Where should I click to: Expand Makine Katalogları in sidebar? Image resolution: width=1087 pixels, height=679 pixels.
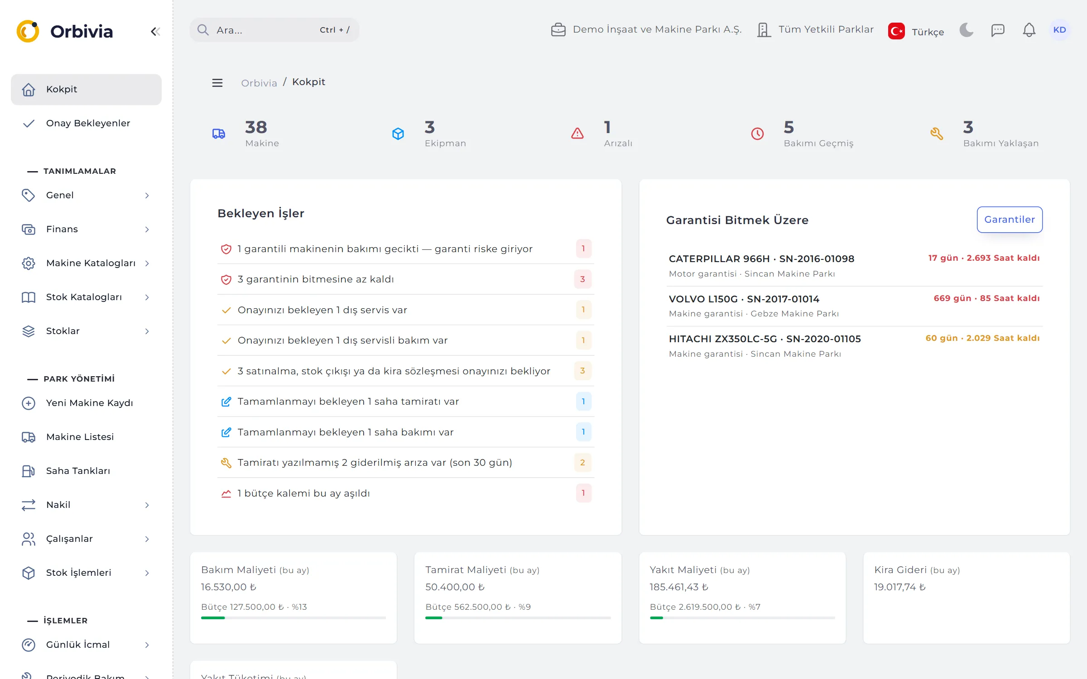pos(86,263)
